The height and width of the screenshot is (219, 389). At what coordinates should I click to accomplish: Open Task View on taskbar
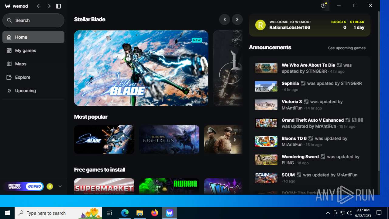(109, 213)
